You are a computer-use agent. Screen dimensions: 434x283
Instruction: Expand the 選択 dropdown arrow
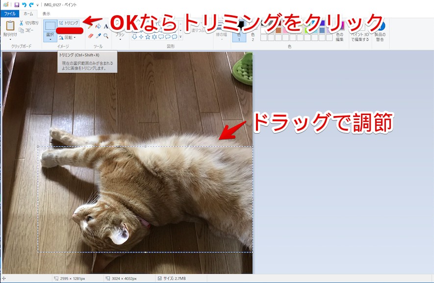click(50, 39)
